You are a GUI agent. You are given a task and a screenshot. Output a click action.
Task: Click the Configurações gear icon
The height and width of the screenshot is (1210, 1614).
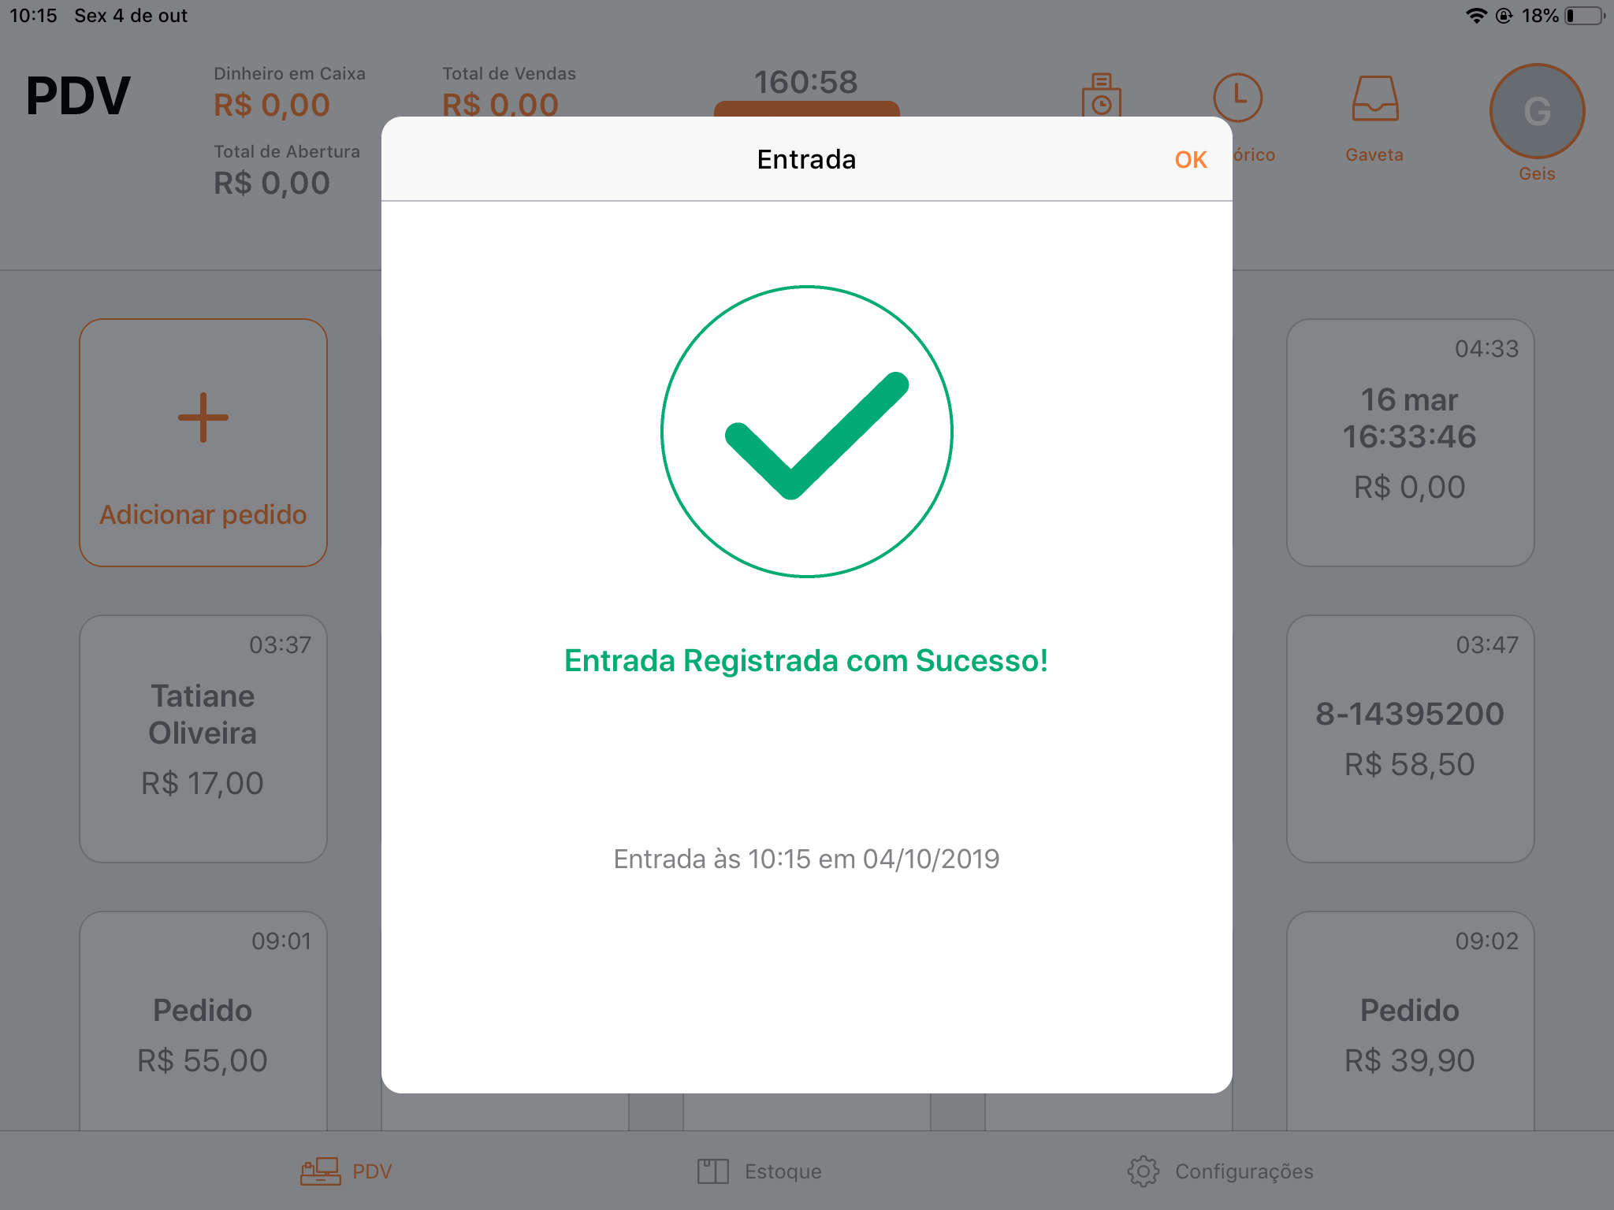pyautogui.click(x=1143, y=1171)
